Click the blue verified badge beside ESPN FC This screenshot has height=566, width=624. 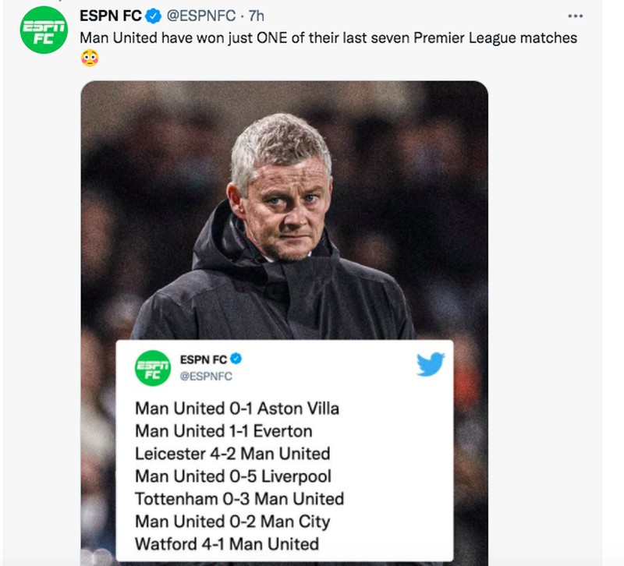[x=155, y=16]
